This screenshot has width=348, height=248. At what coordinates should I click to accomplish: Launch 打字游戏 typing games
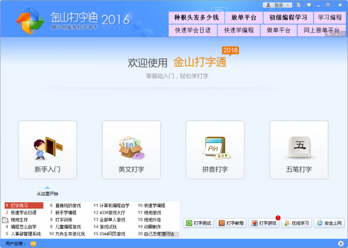tap(264, 223)
